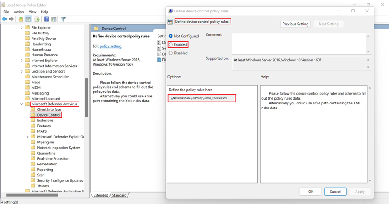
Task: Expand the Microsoft Defender Exploit Guard node
Action: click(27, 137)
